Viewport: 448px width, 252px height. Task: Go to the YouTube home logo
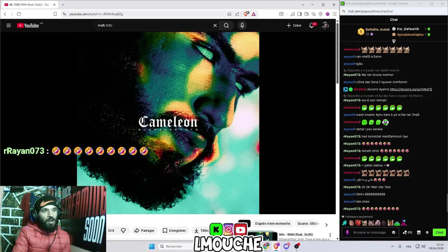click(x=28, y=25)
